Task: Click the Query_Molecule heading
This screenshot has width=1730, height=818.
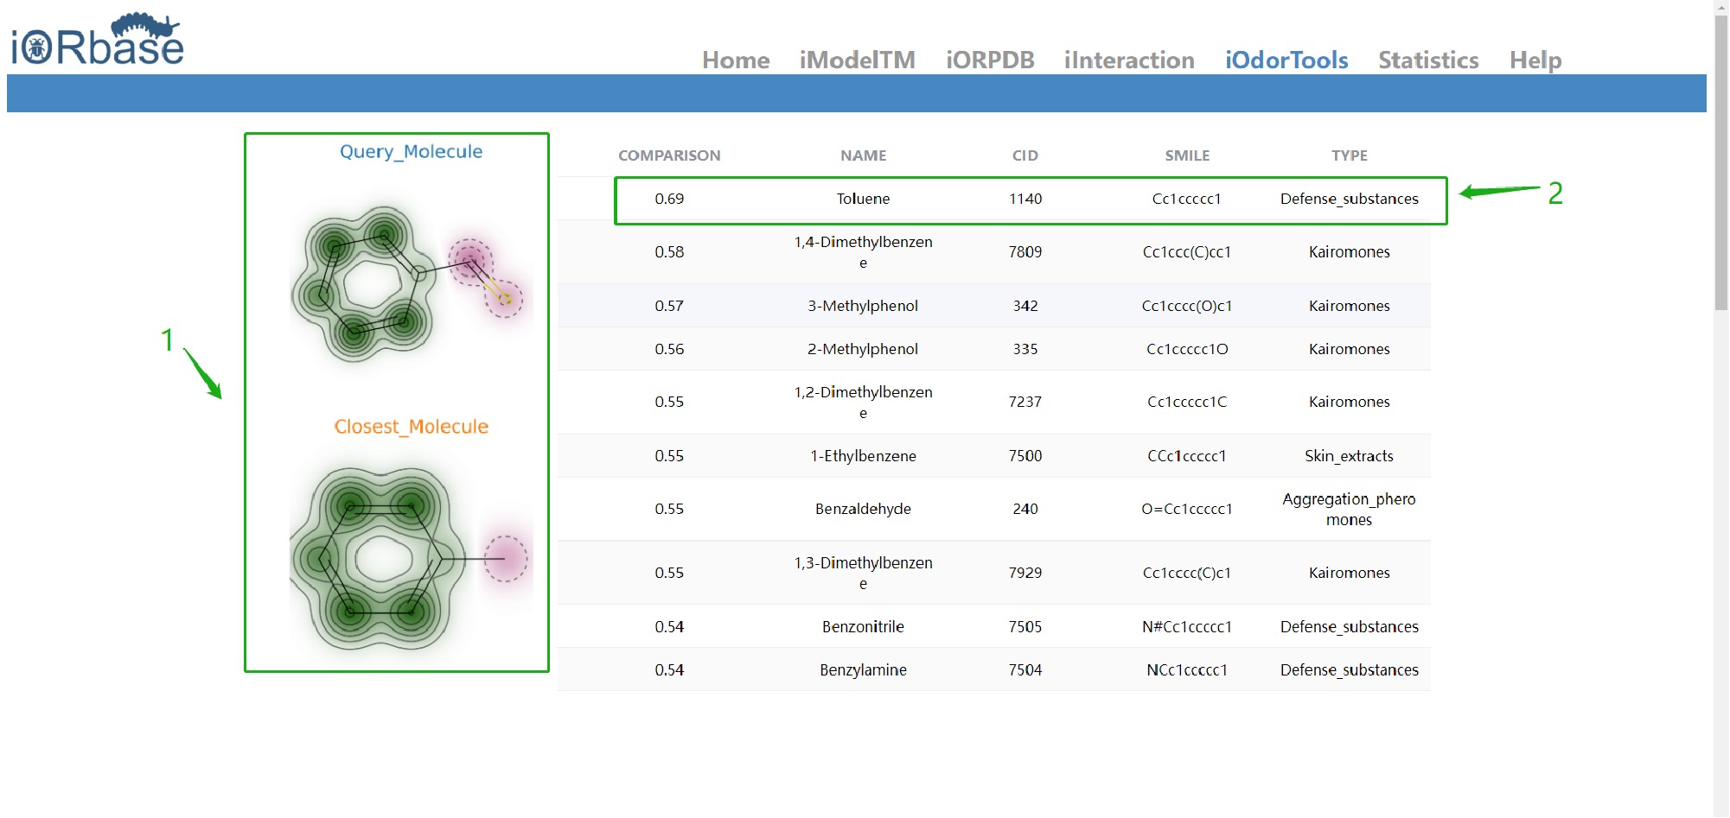Action: coord(412,151)
